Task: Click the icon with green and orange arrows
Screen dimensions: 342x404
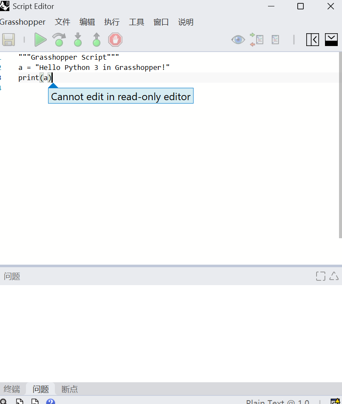Action: click(256, 40)
